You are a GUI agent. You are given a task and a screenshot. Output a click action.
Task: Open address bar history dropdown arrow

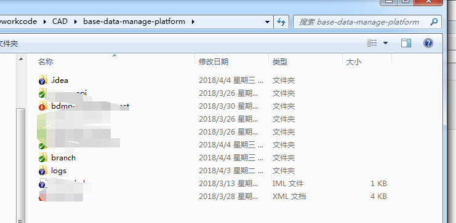(x=267, y=22)
